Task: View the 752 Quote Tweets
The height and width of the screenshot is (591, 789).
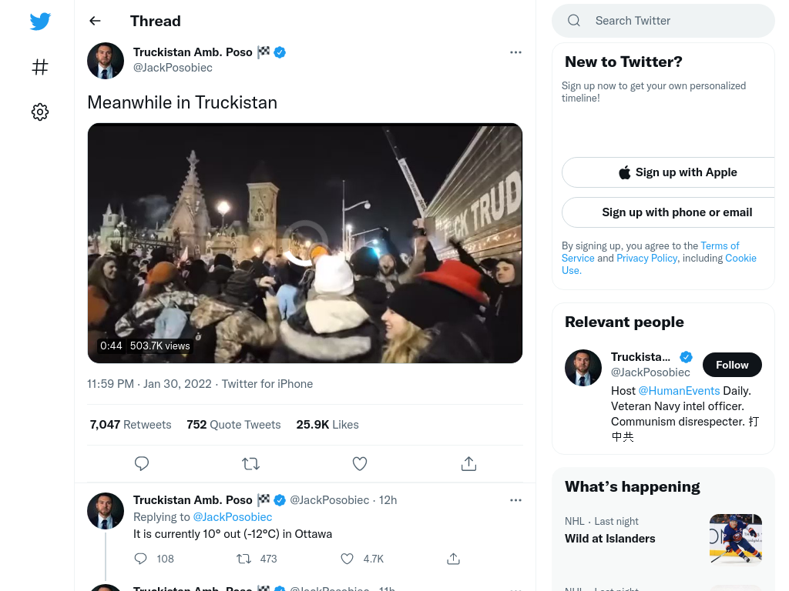Action: (233, 425)
